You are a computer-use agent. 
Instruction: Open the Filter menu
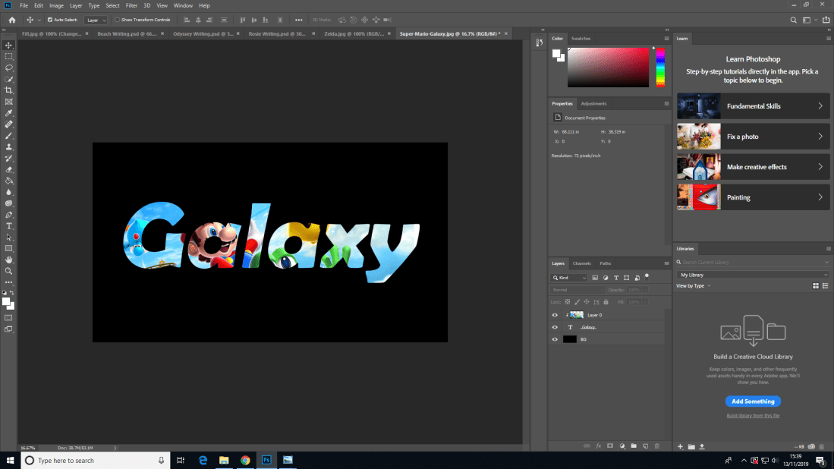point(131,5)
